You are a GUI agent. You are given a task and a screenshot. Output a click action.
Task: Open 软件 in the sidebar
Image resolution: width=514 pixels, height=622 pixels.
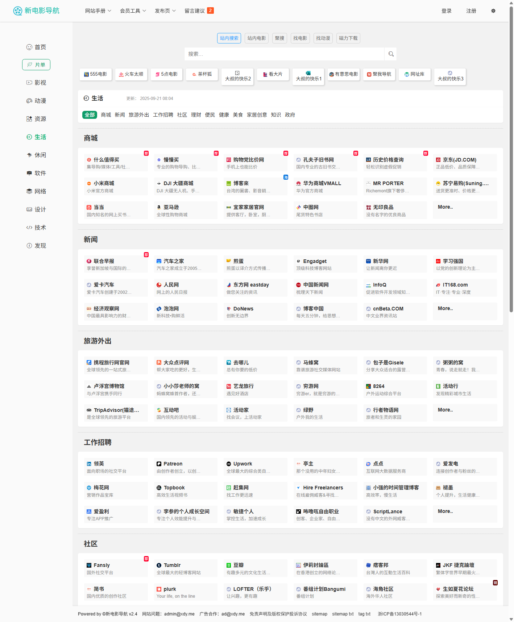(36, 173)
